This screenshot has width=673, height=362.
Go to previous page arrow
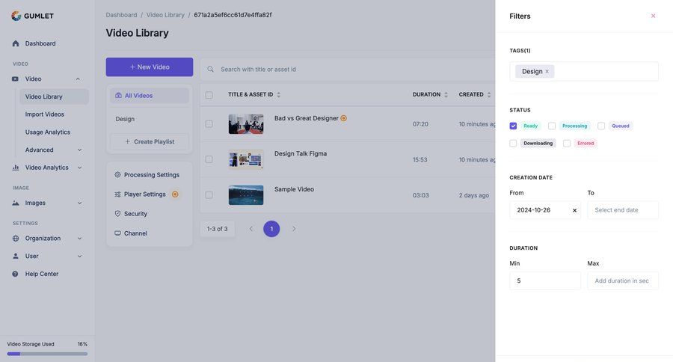tap(251, 229)
